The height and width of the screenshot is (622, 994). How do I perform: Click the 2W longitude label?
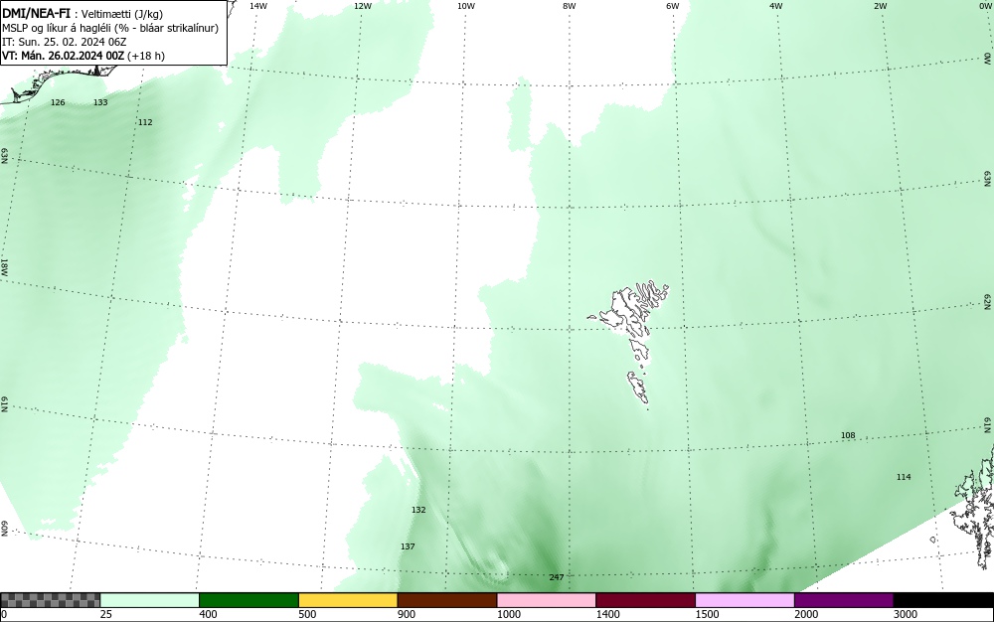(x=880, y=6)
